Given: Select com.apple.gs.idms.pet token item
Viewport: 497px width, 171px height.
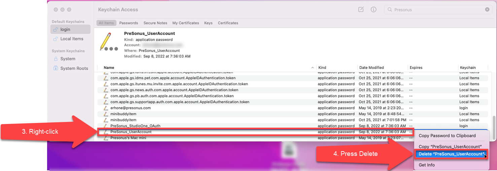Looking at the screenshot, I should click(x=293, y=78).
